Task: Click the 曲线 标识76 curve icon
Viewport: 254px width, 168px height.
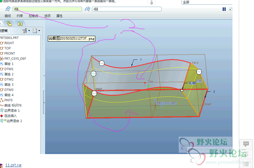Action: 2,106
